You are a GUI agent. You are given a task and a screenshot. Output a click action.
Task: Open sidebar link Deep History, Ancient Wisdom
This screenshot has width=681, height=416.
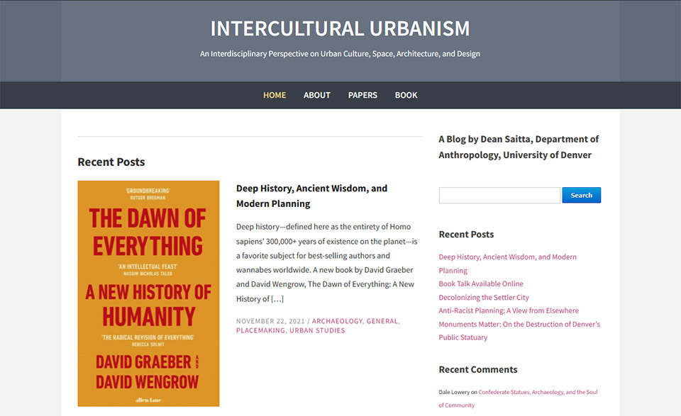pos(507,257)
